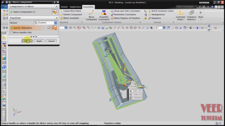The image size is (225, 126).
Task: Collapse the Components to Move section
Action: point(57,6)
